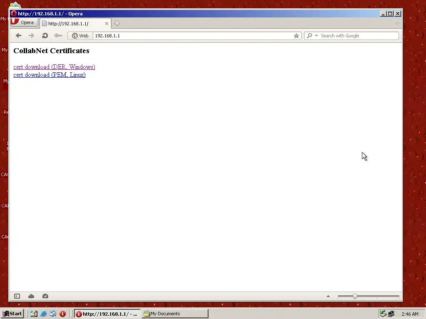Maximize the Opera window

(390, 14)
